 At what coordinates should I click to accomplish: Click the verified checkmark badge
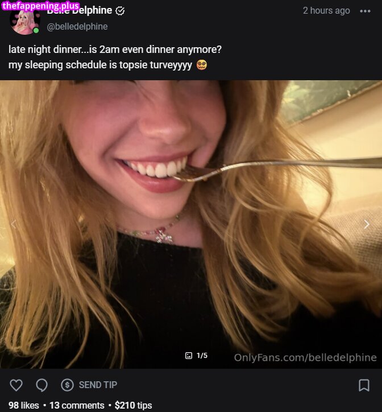coord(120,10)
